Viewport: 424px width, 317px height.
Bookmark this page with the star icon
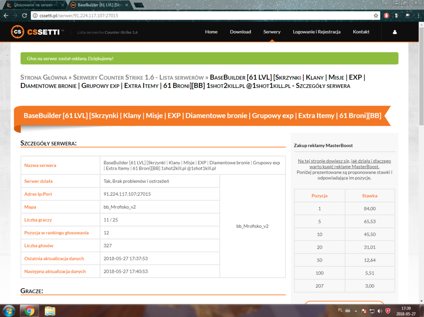point(376,16)
